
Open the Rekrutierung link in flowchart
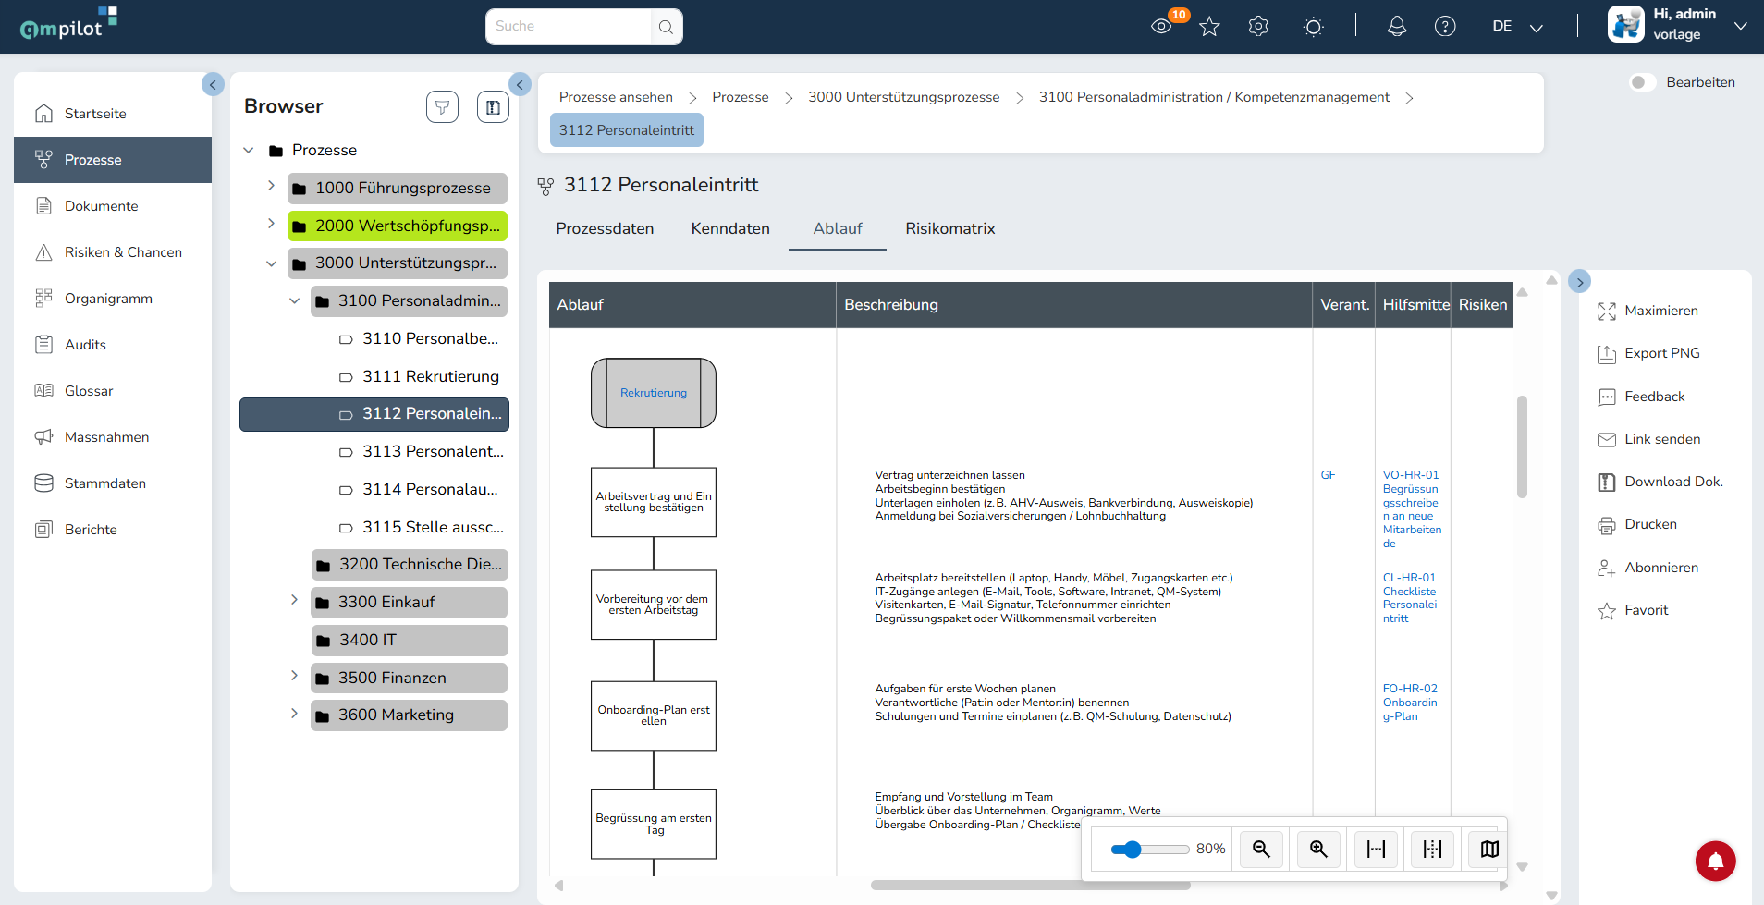[x=654, y=393]
